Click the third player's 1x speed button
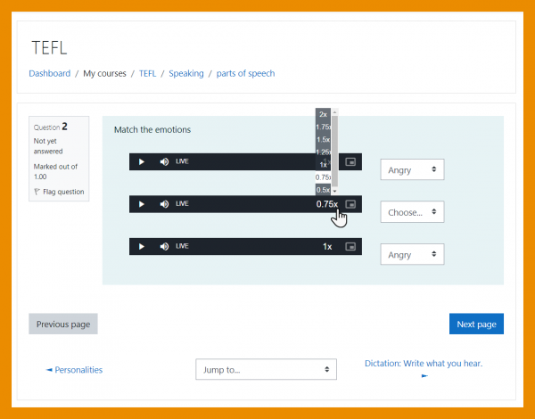 point(327,246)
